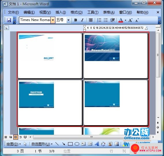Open the 格式(O) menu
Image resolution: width=164 pixels, height=156 pixels.
coord(77,12)
